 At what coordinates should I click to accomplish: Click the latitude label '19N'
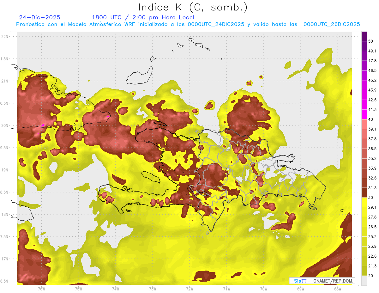[x=5, y=170]
